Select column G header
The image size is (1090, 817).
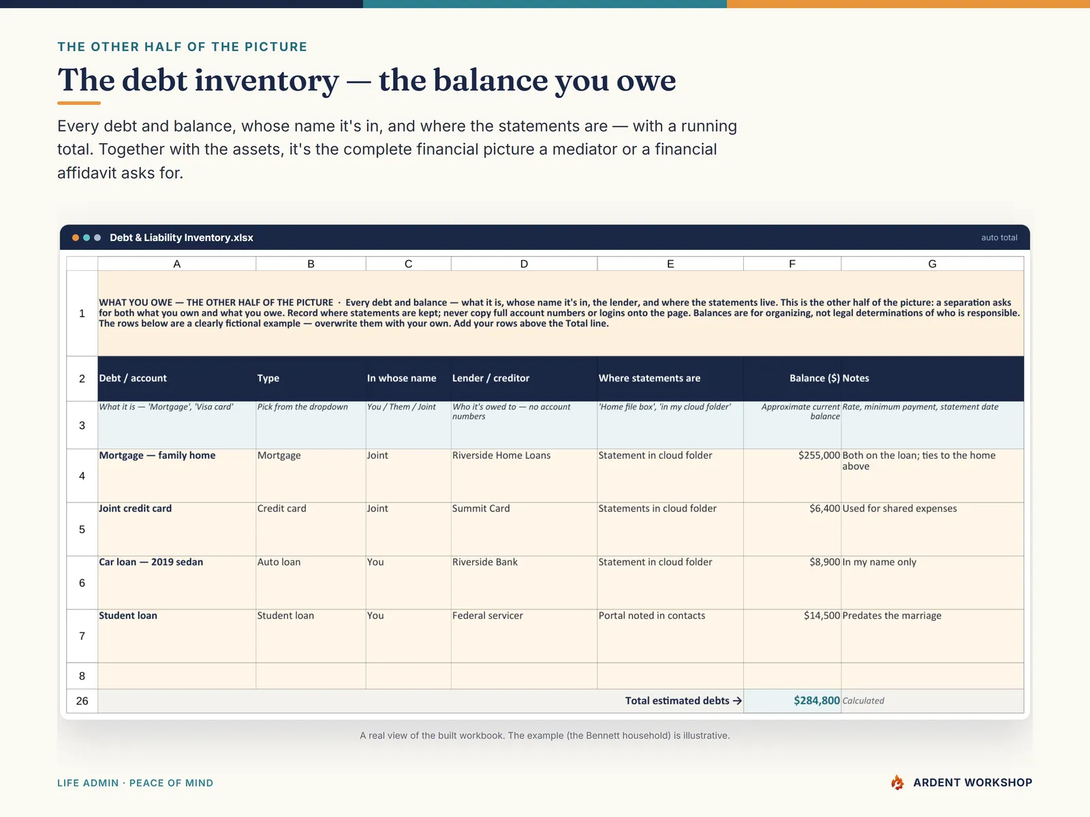(x=933, y=263)
